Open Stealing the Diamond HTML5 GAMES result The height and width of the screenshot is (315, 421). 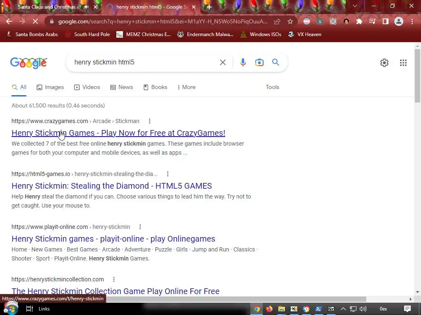click(112, 186)
